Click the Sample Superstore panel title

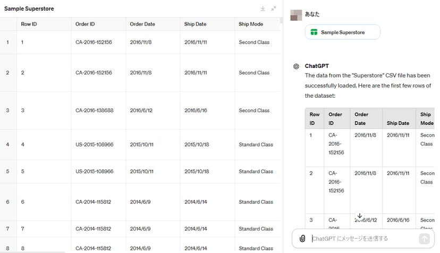tap(29, 9)
